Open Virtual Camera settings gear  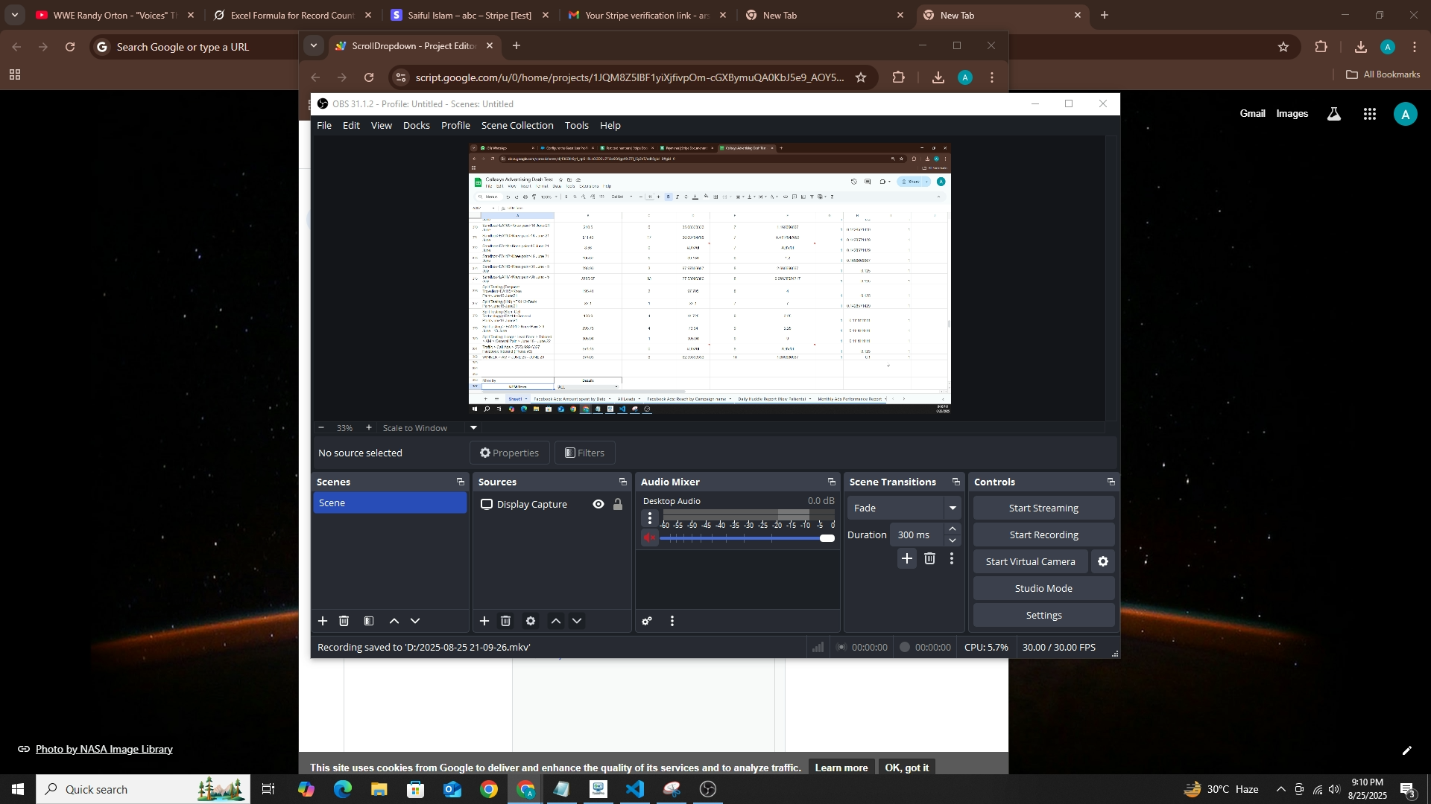tap(1103, 561)
